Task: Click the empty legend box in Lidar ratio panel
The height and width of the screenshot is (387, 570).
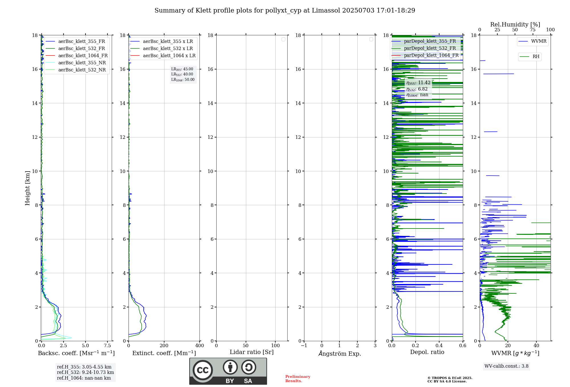Action: (x=283, y=39)
